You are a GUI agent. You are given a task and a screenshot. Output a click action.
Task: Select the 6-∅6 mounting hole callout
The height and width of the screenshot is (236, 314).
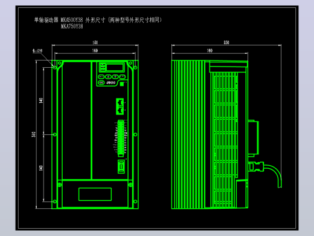(x=37, y=51)
